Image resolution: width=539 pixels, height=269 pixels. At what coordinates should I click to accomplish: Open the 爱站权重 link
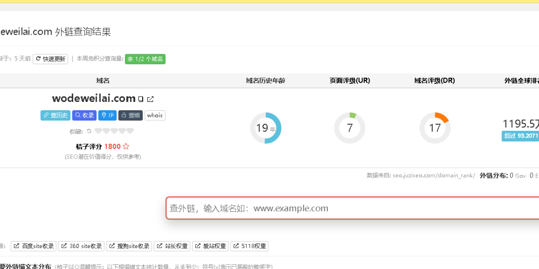(210, 246)
